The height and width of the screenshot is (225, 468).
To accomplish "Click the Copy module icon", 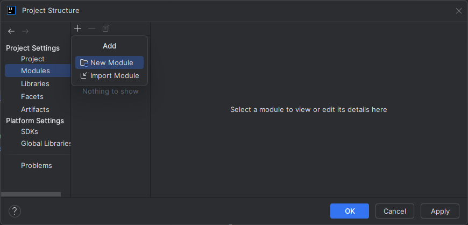I will tap(106, 28).
